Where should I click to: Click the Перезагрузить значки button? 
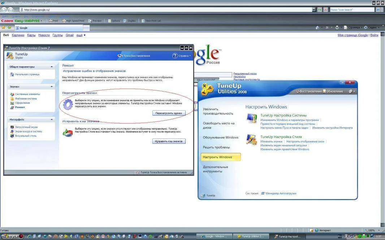click(x=169, y=113)
